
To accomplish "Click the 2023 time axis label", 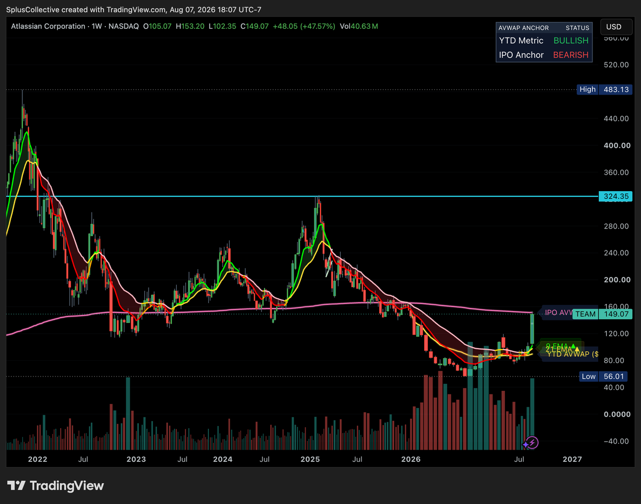I will point(136,459).
